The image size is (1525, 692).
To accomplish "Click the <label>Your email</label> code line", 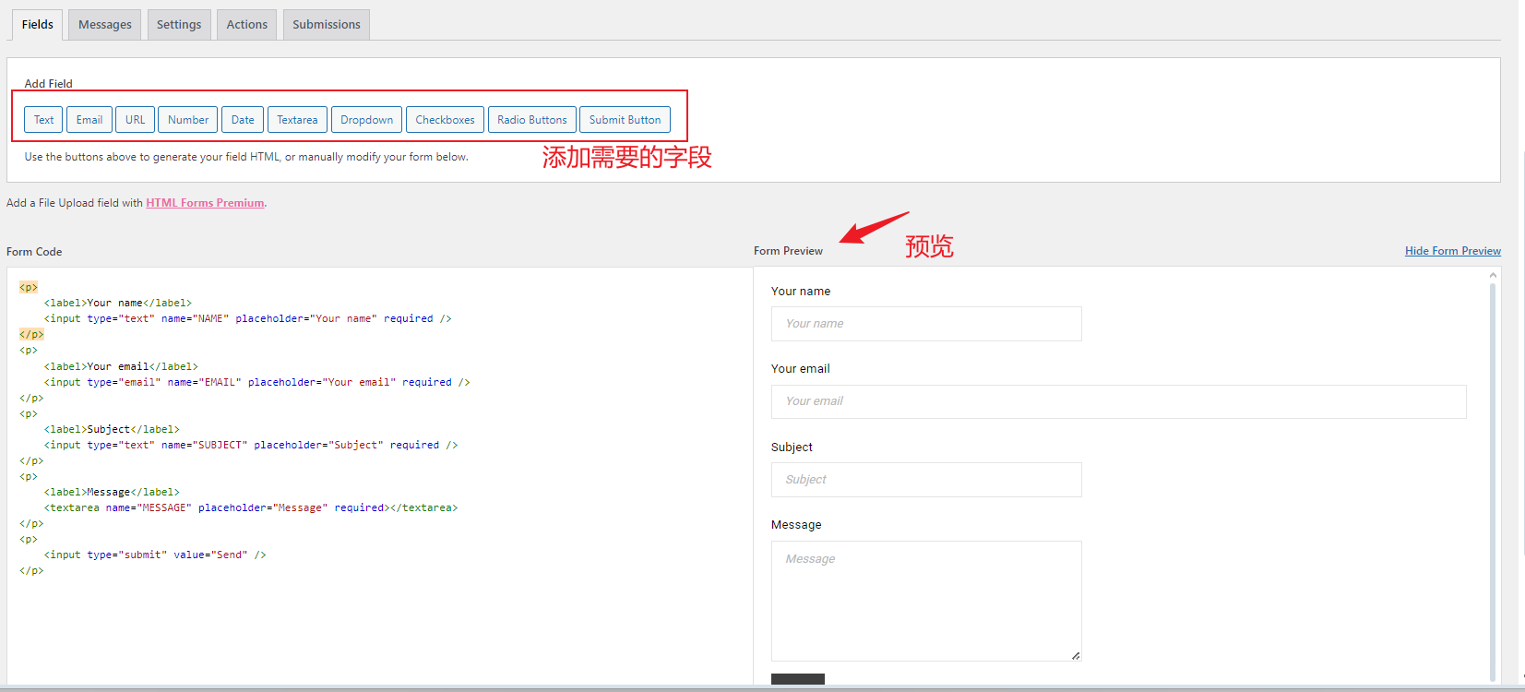I will pos(121,366).
